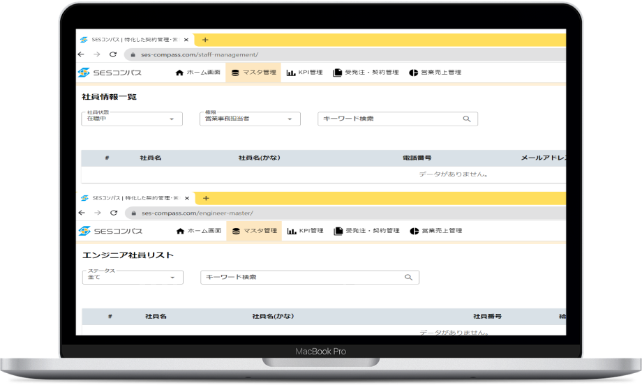Click 社員名(かな) header in 社員情報一覧 table
The height and width of the screenshot is (385, 642).
259,158
